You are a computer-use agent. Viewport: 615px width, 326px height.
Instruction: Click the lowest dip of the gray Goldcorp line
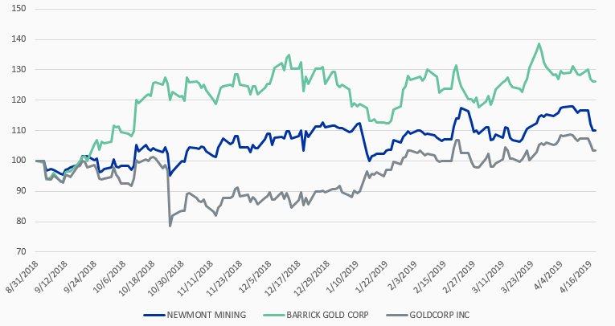pyautogui.click(x=170, y=226)
